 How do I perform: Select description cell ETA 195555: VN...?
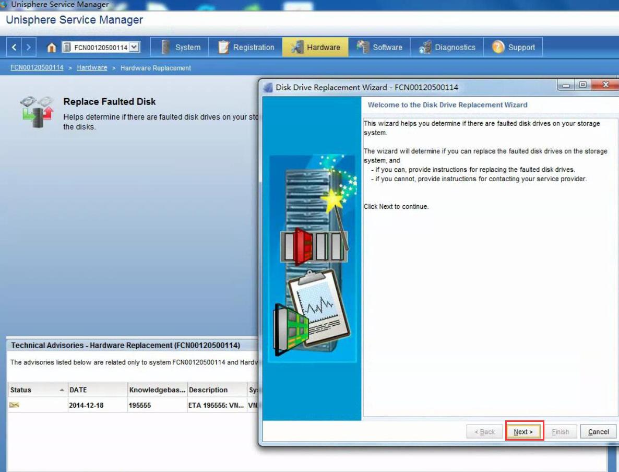pos(216,405)
